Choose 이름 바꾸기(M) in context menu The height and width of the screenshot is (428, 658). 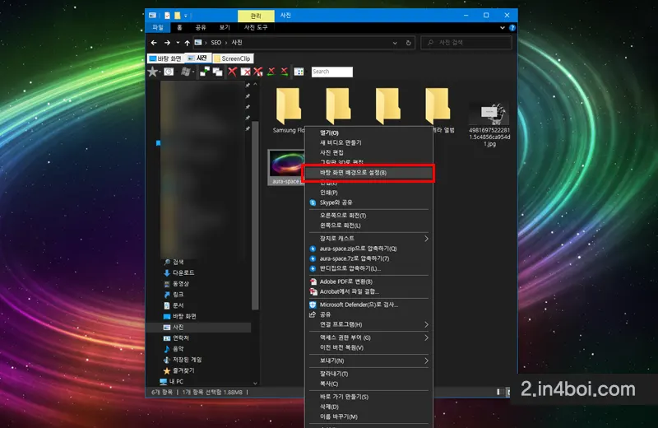(x=368, y=416)
